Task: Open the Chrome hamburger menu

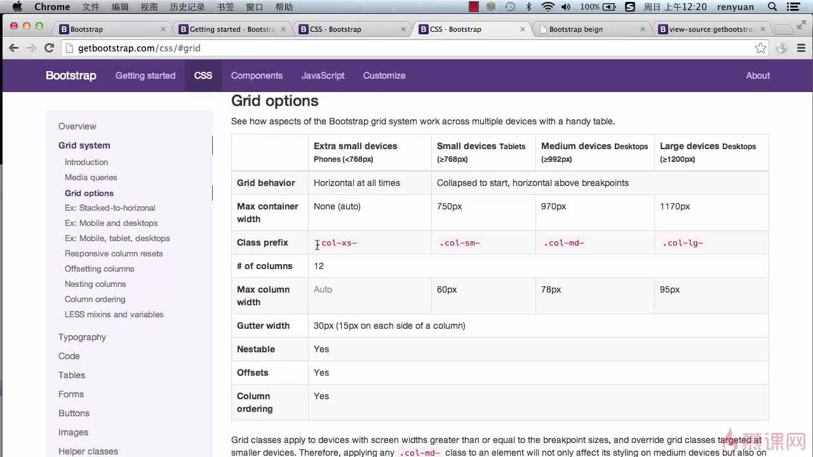Action: [801, 48]
